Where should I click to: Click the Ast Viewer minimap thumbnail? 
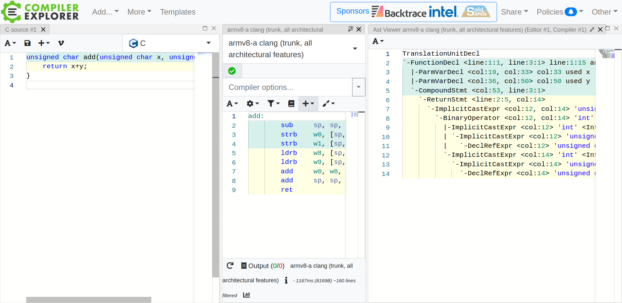click(x=606, y=54)
